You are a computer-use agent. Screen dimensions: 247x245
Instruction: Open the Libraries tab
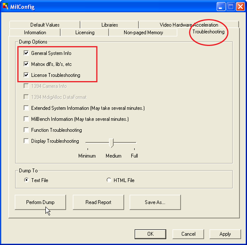coord(110,24)
